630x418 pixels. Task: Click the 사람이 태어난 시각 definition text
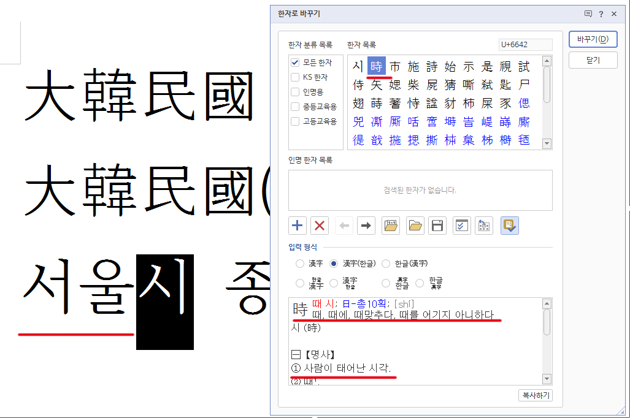pyautogui.click(x=347, y=368)
